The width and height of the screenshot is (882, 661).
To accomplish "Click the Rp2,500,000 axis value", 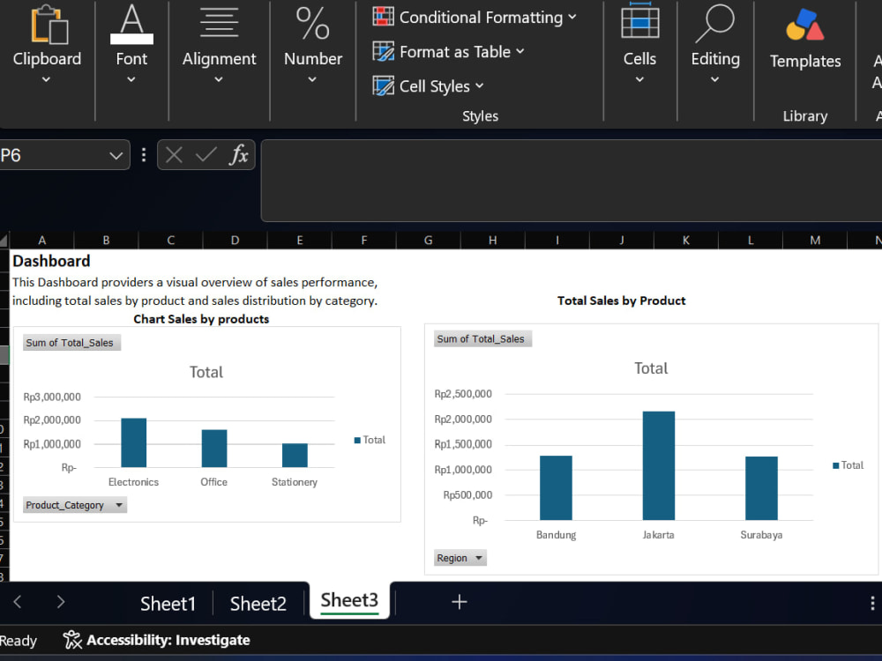I will pyautogui.click(x=463, y=393).
